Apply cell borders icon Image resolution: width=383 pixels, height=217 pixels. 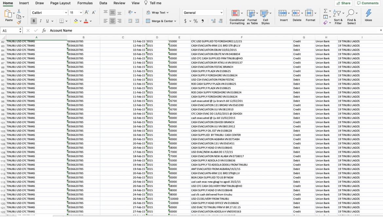(x=62, y=21)
